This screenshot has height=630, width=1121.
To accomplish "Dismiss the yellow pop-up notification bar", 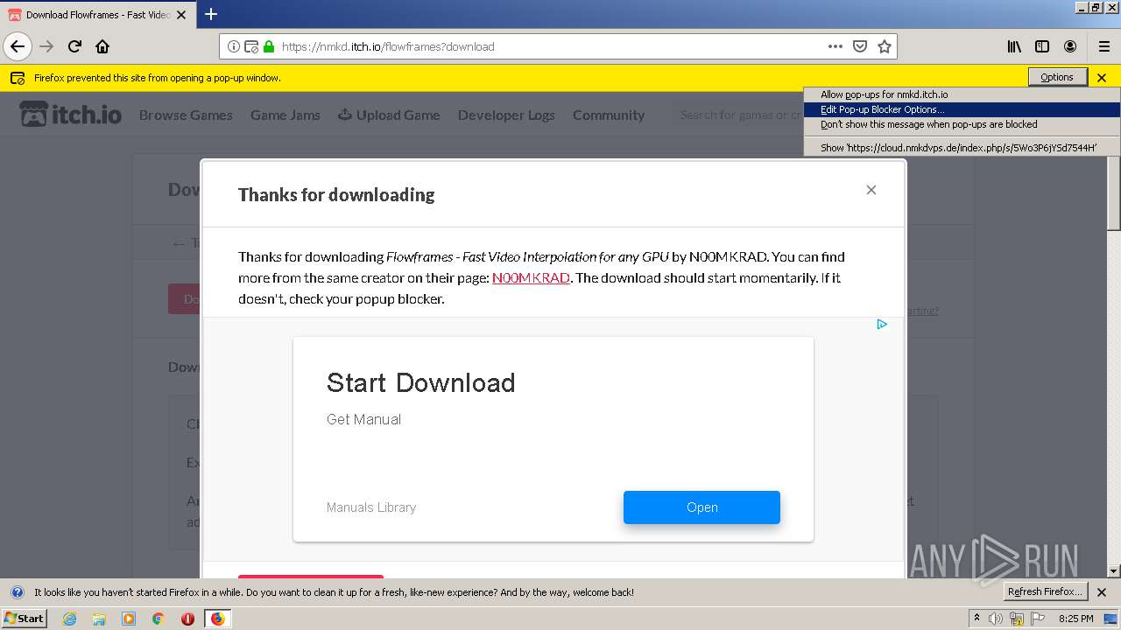I will [x=1102, y=77].
